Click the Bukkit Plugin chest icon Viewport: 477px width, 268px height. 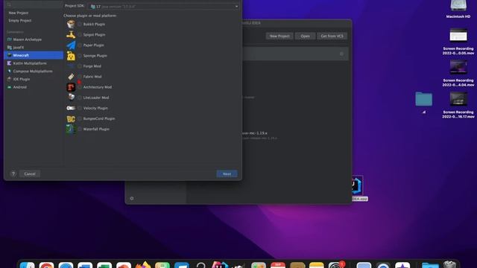71,24
